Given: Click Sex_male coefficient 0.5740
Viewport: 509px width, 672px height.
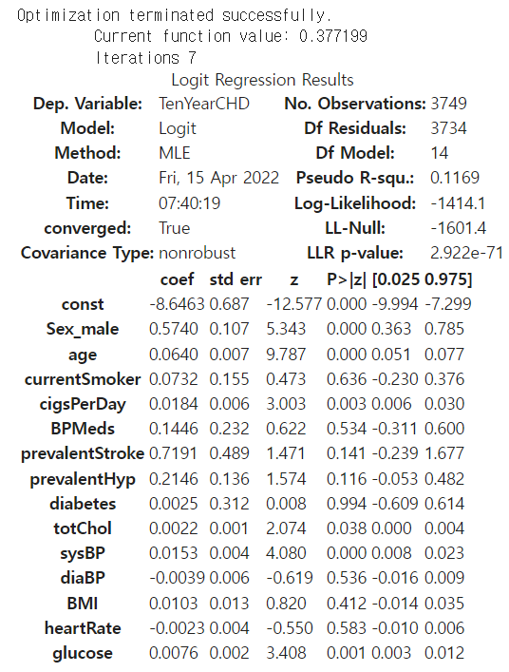Looking at the screenshot, I should coord(174,329).
